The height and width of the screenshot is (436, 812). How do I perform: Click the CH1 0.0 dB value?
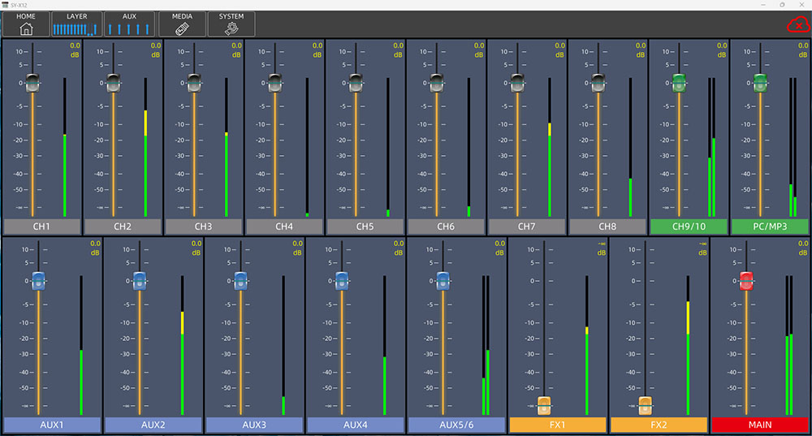pyautogui.click(x=75, y=50)
